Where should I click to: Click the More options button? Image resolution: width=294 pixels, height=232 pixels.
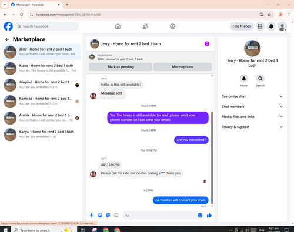(182, 67)
